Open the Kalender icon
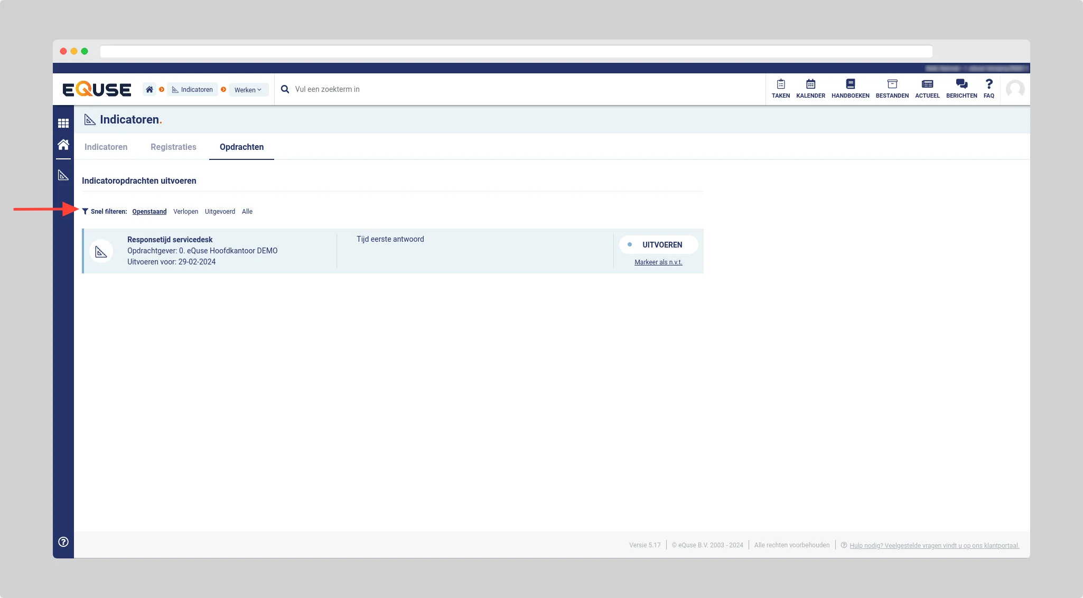The height and width of the screenshot is (598, 1083). (x=810, y=84)
